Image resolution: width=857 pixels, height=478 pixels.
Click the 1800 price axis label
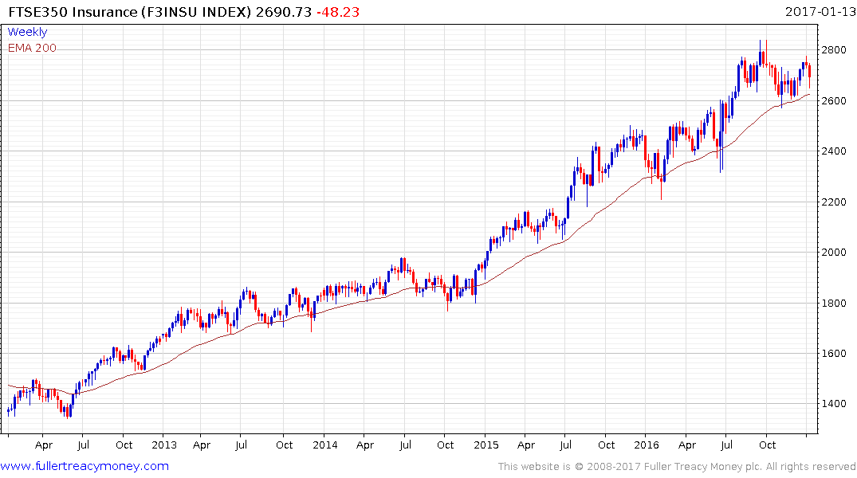(x=834, y=303)
